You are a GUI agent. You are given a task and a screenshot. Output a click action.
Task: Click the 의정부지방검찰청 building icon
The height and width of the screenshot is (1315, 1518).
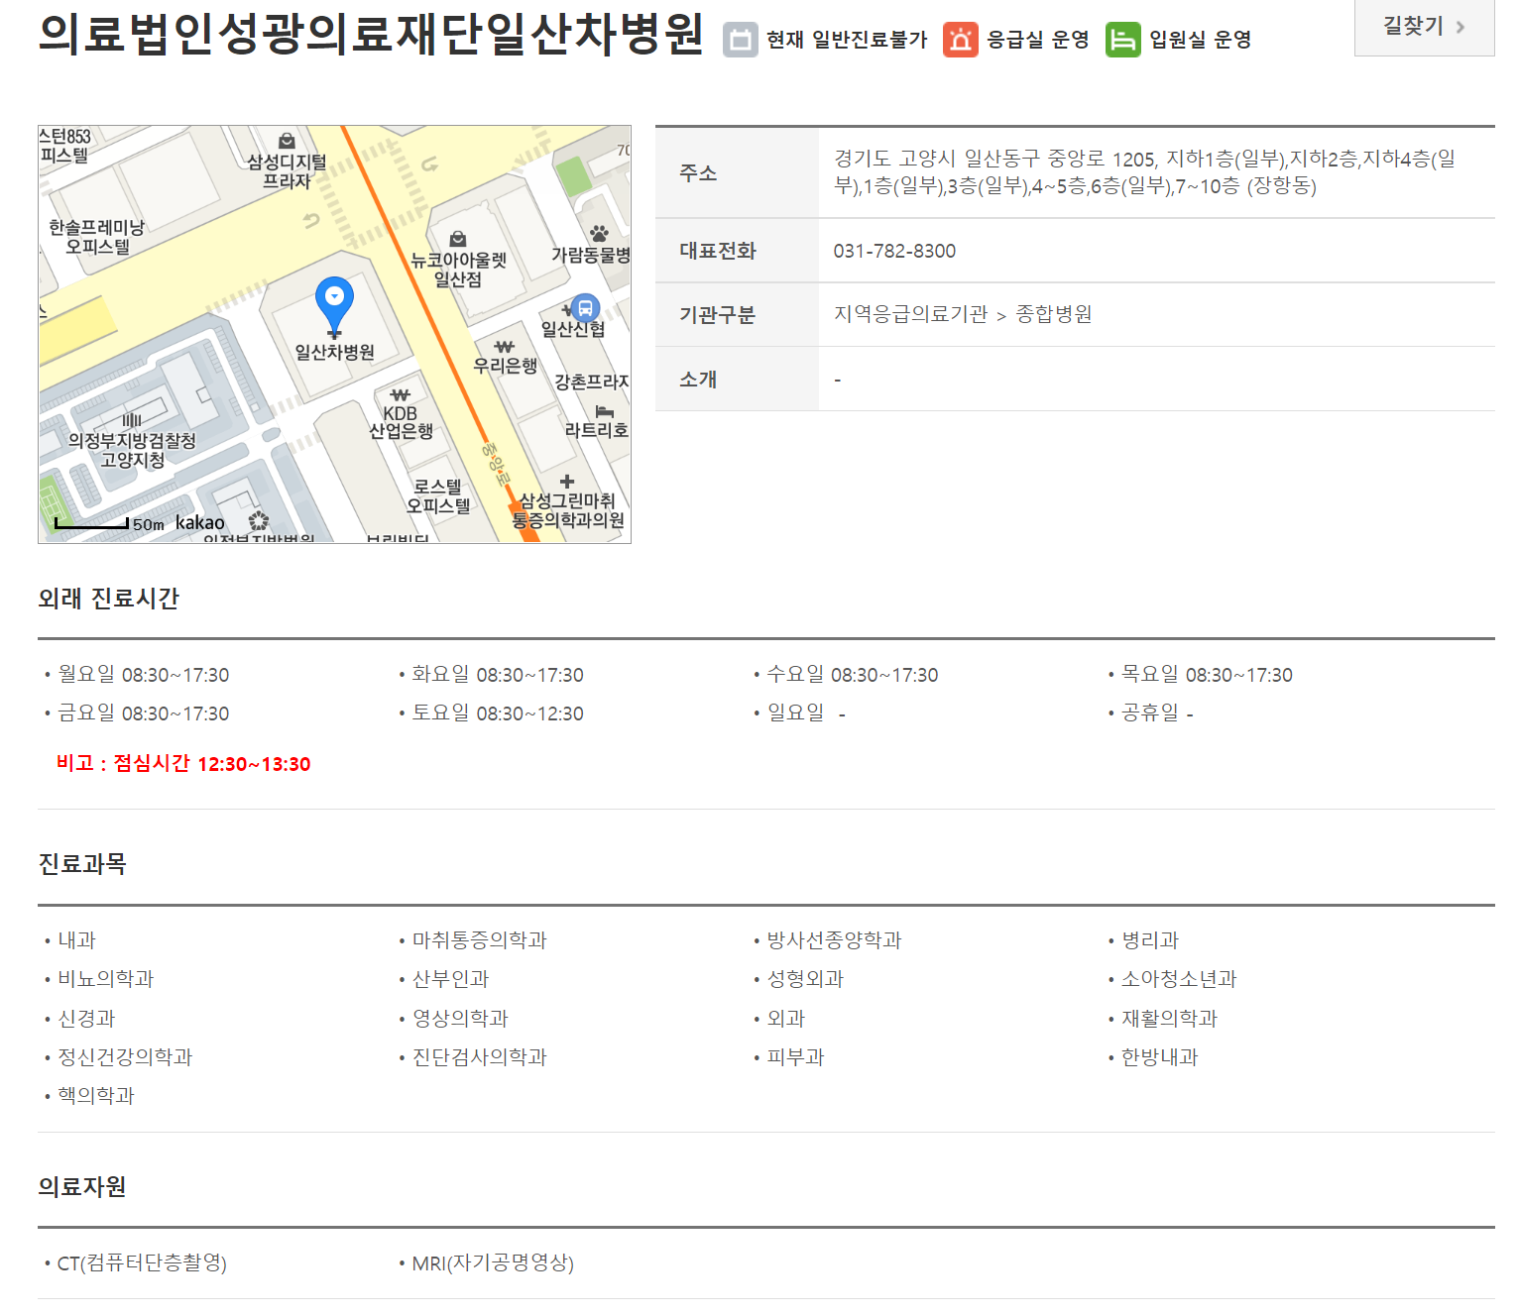(132, 420)
